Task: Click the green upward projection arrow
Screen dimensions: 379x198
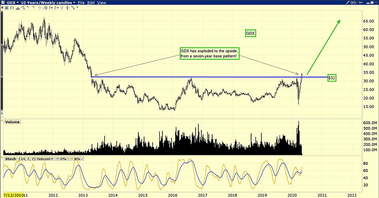Action: click(x=325, y=46)
